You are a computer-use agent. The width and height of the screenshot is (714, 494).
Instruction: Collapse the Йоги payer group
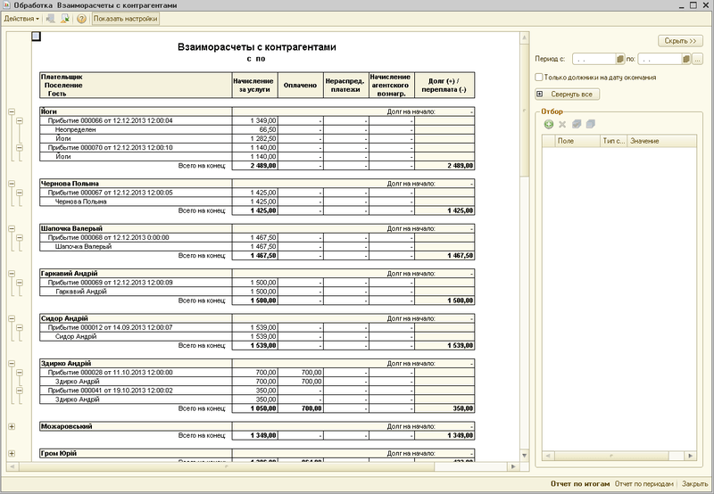pos(12,112)
